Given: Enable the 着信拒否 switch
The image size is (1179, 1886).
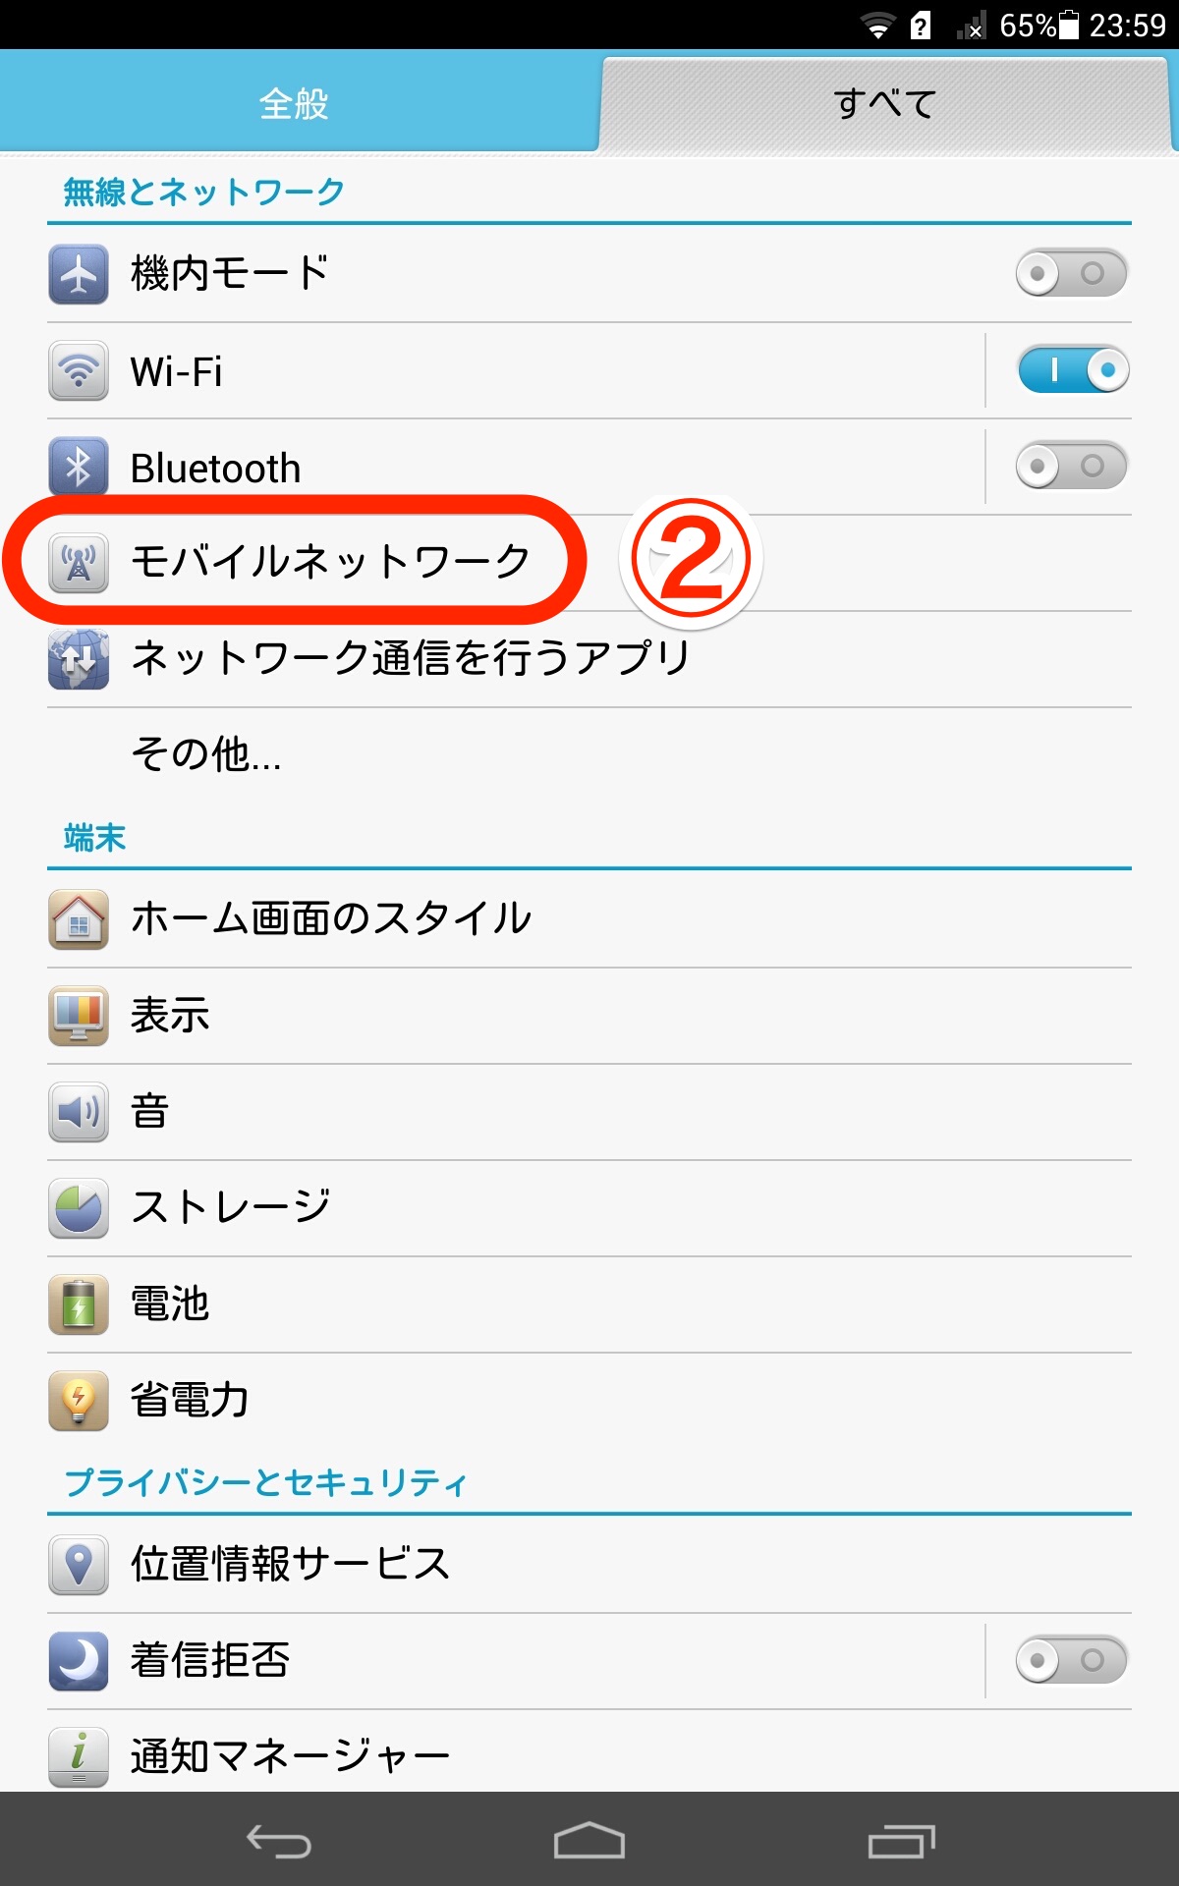Looking at the screenshot, I should pos(1071,1660).
